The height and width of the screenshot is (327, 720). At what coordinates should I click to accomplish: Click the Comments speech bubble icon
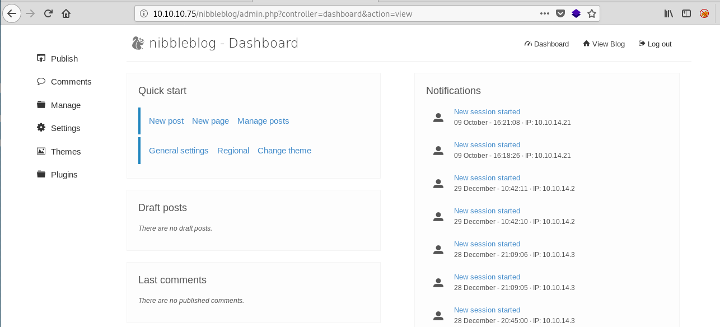tap(41, 81)
